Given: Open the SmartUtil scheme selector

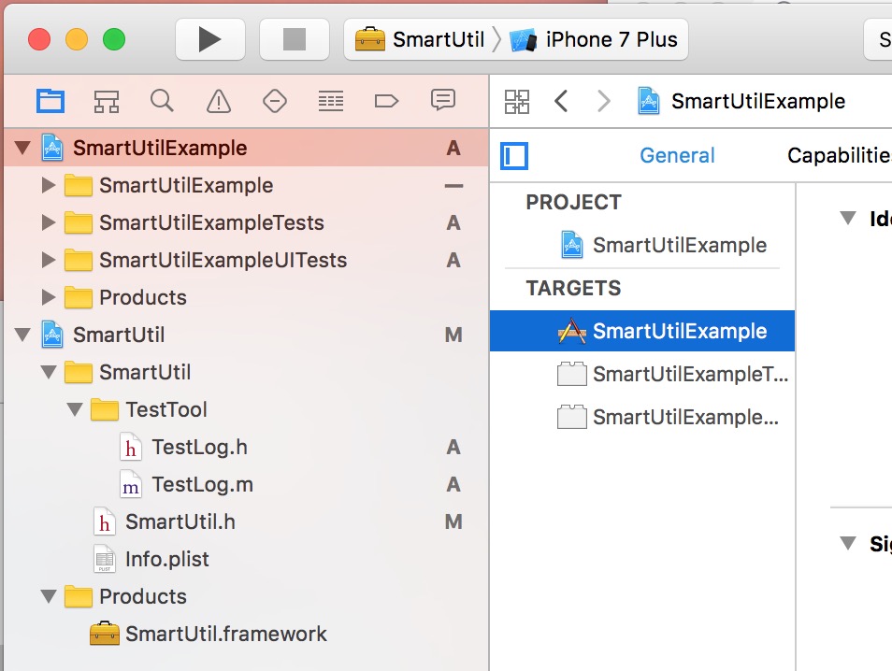Looking at the screenshot, I should pyautogui.click(x=420, y=39).
